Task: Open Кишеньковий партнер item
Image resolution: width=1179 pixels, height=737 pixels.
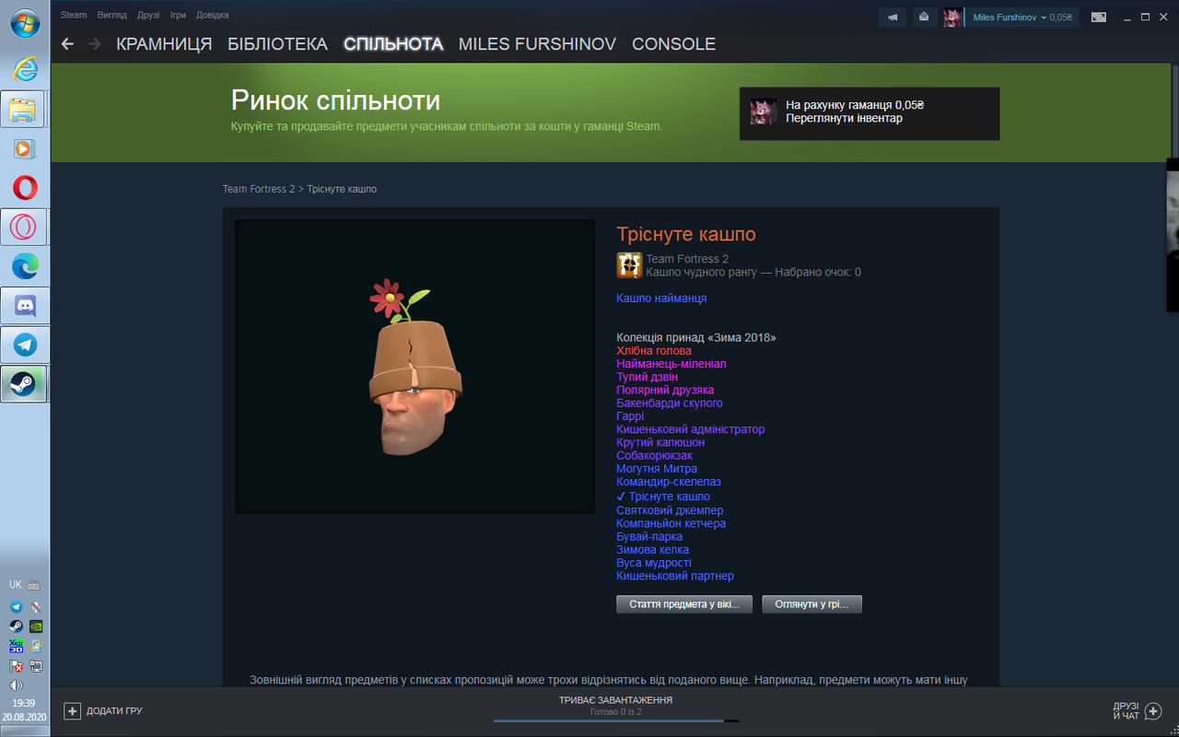Action: pos(675,576)
